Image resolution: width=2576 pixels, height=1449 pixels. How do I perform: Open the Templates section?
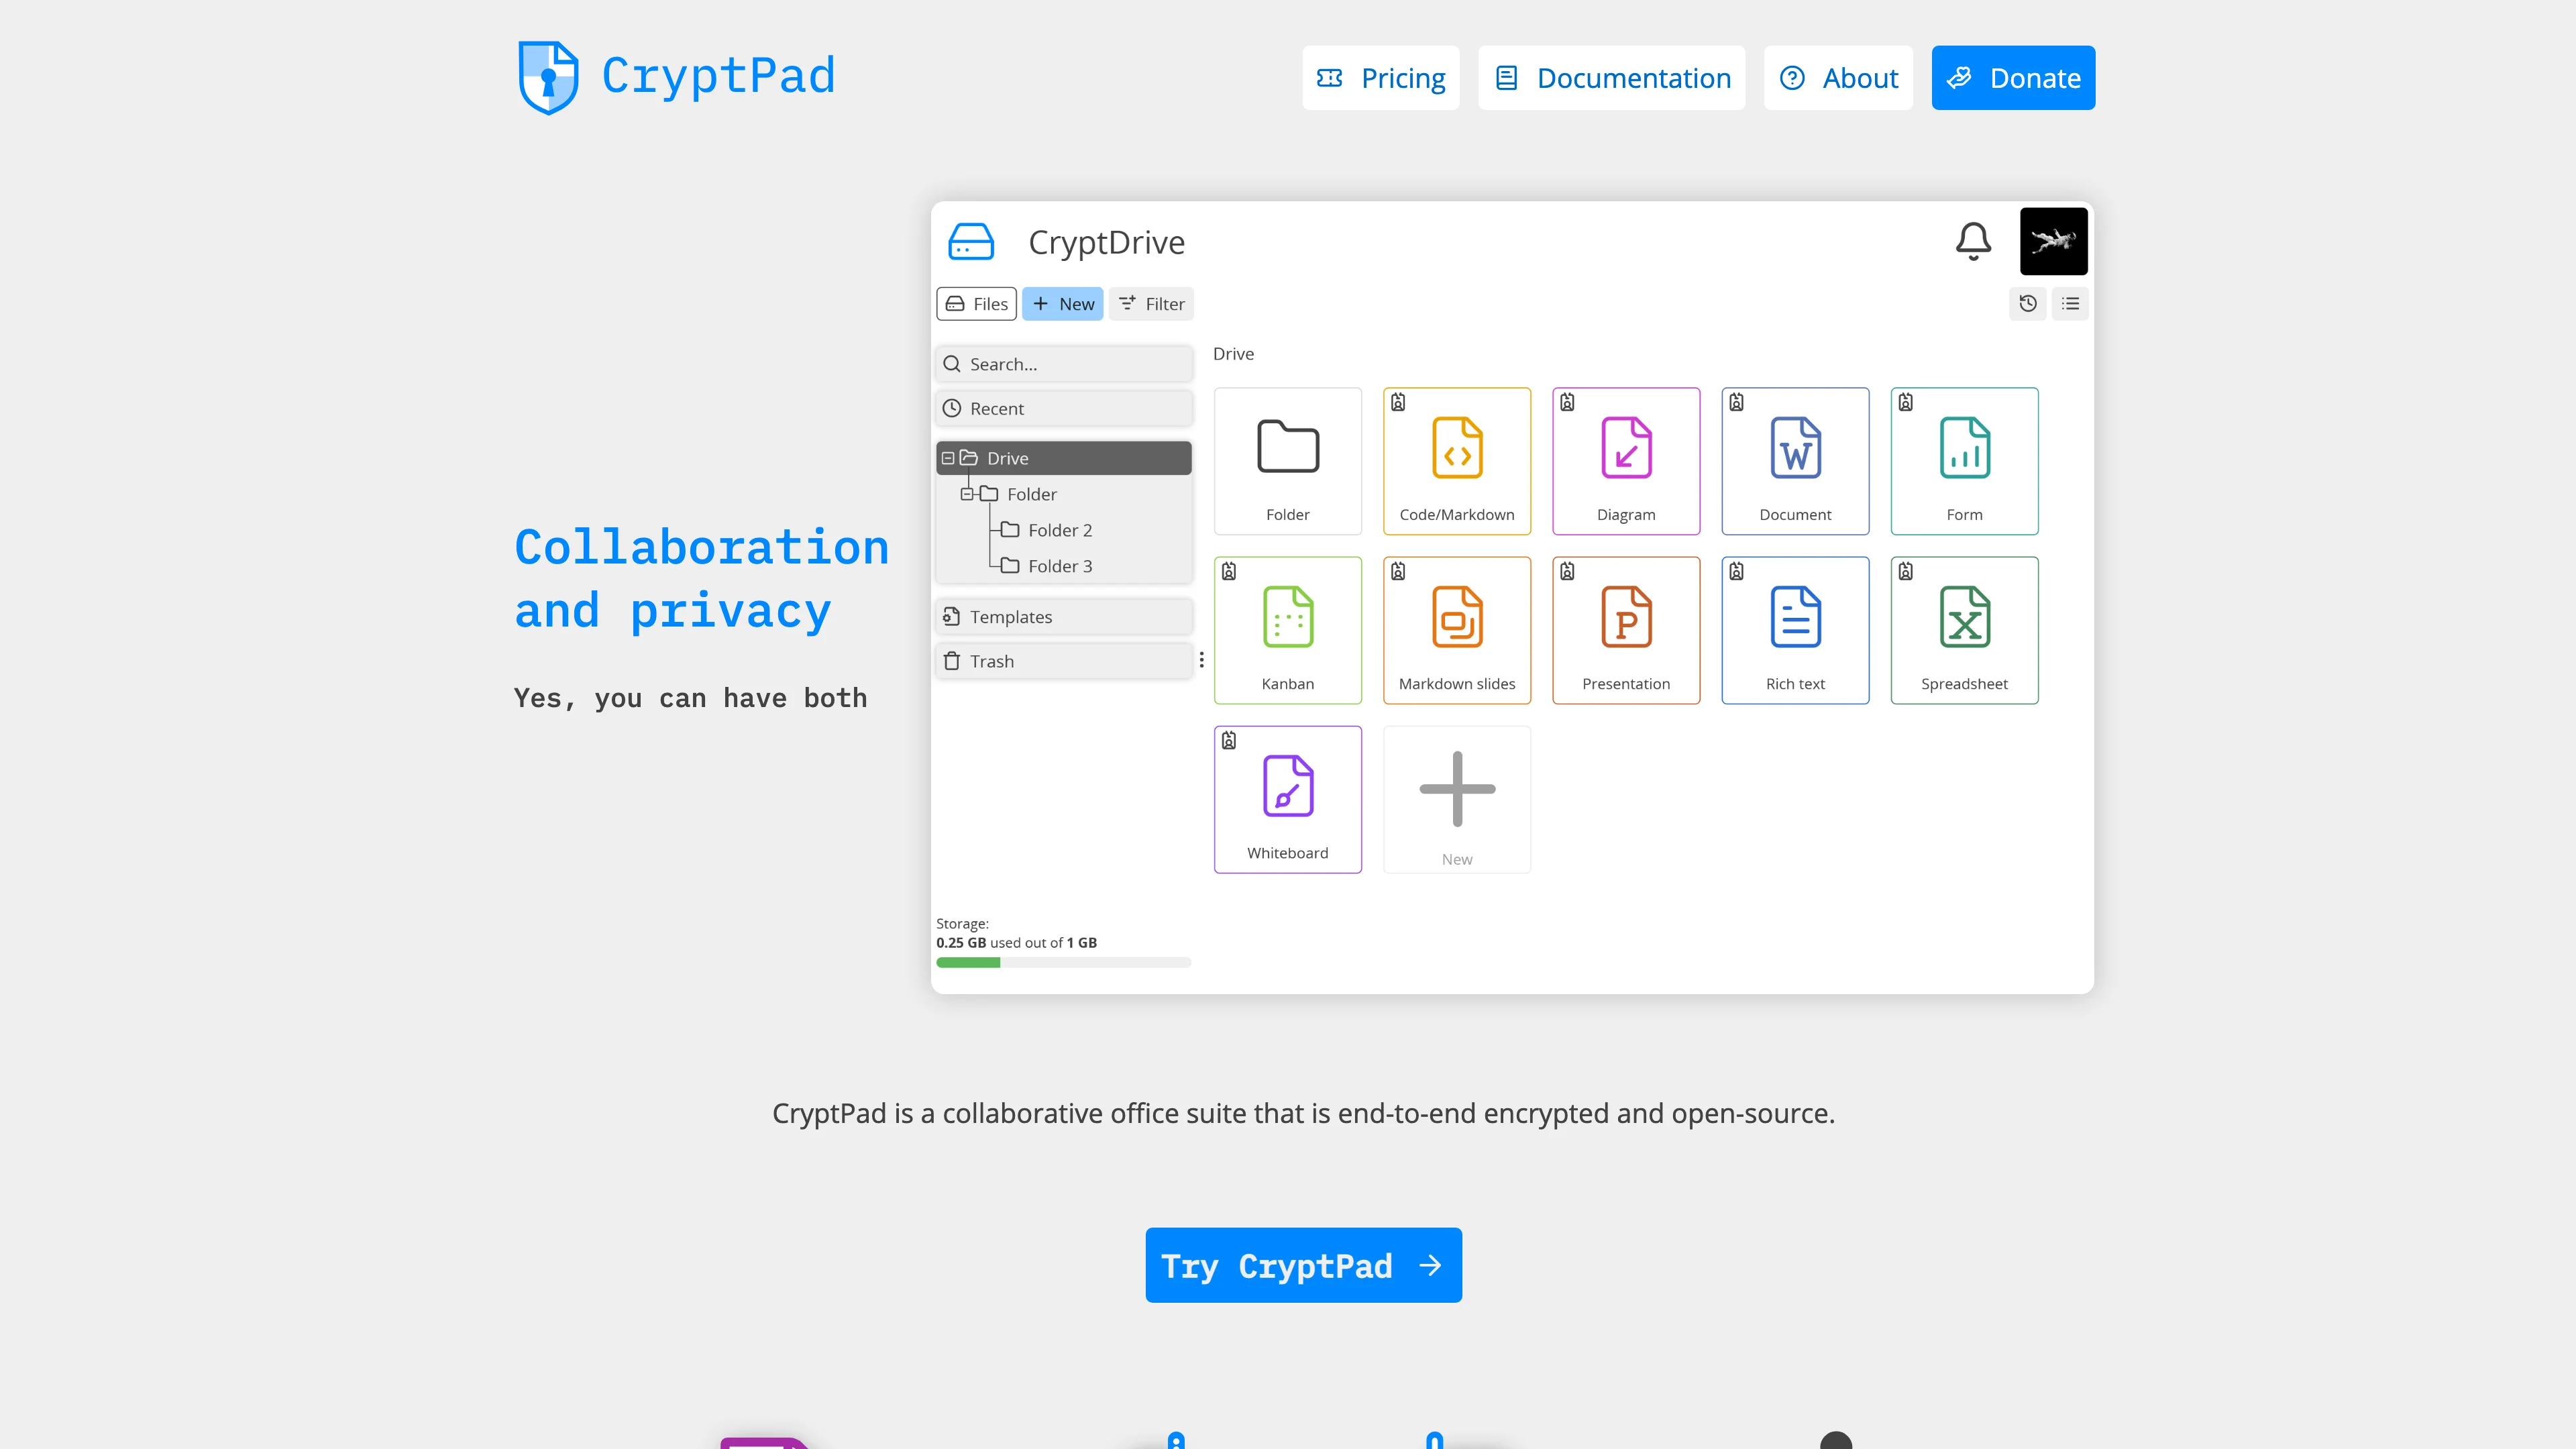pyautogui.click(x=1065, y=617)
